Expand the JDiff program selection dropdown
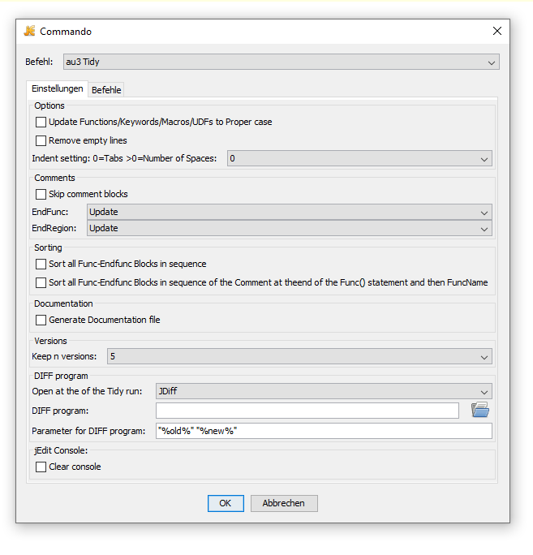Image resolution: width=533 pixels, height=555 pixels. tap(324, 392)
